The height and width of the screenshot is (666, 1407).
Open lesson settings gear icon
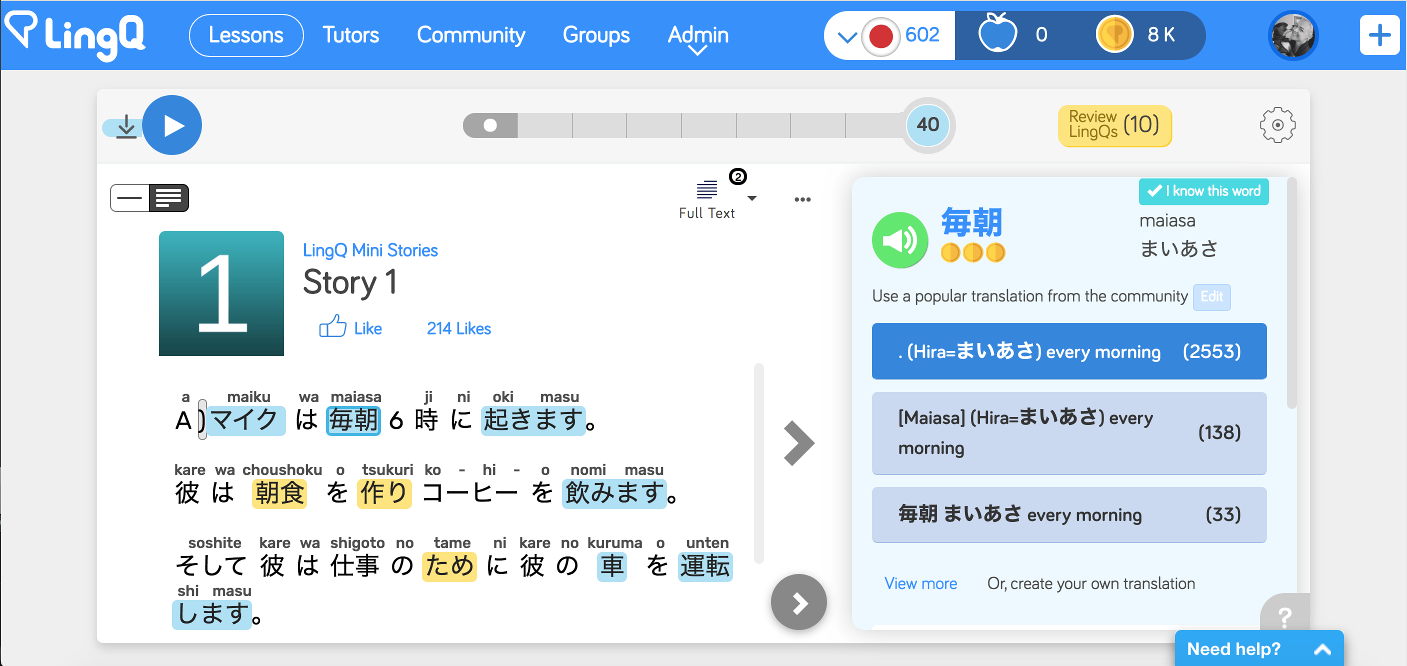pyautogui.click(x=1277, y=125)
